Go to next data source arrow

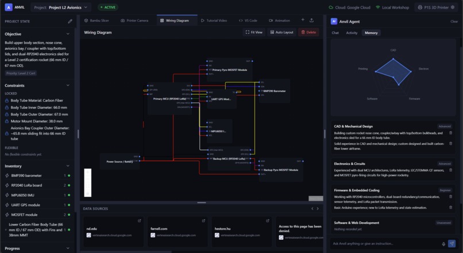pos(318,208)
